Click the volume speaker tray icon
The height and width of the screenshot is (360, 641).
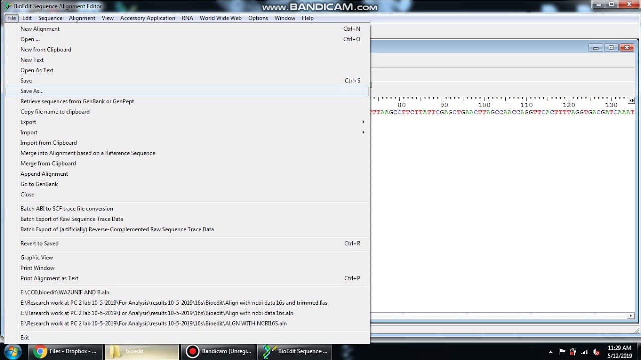click(596, 352)
